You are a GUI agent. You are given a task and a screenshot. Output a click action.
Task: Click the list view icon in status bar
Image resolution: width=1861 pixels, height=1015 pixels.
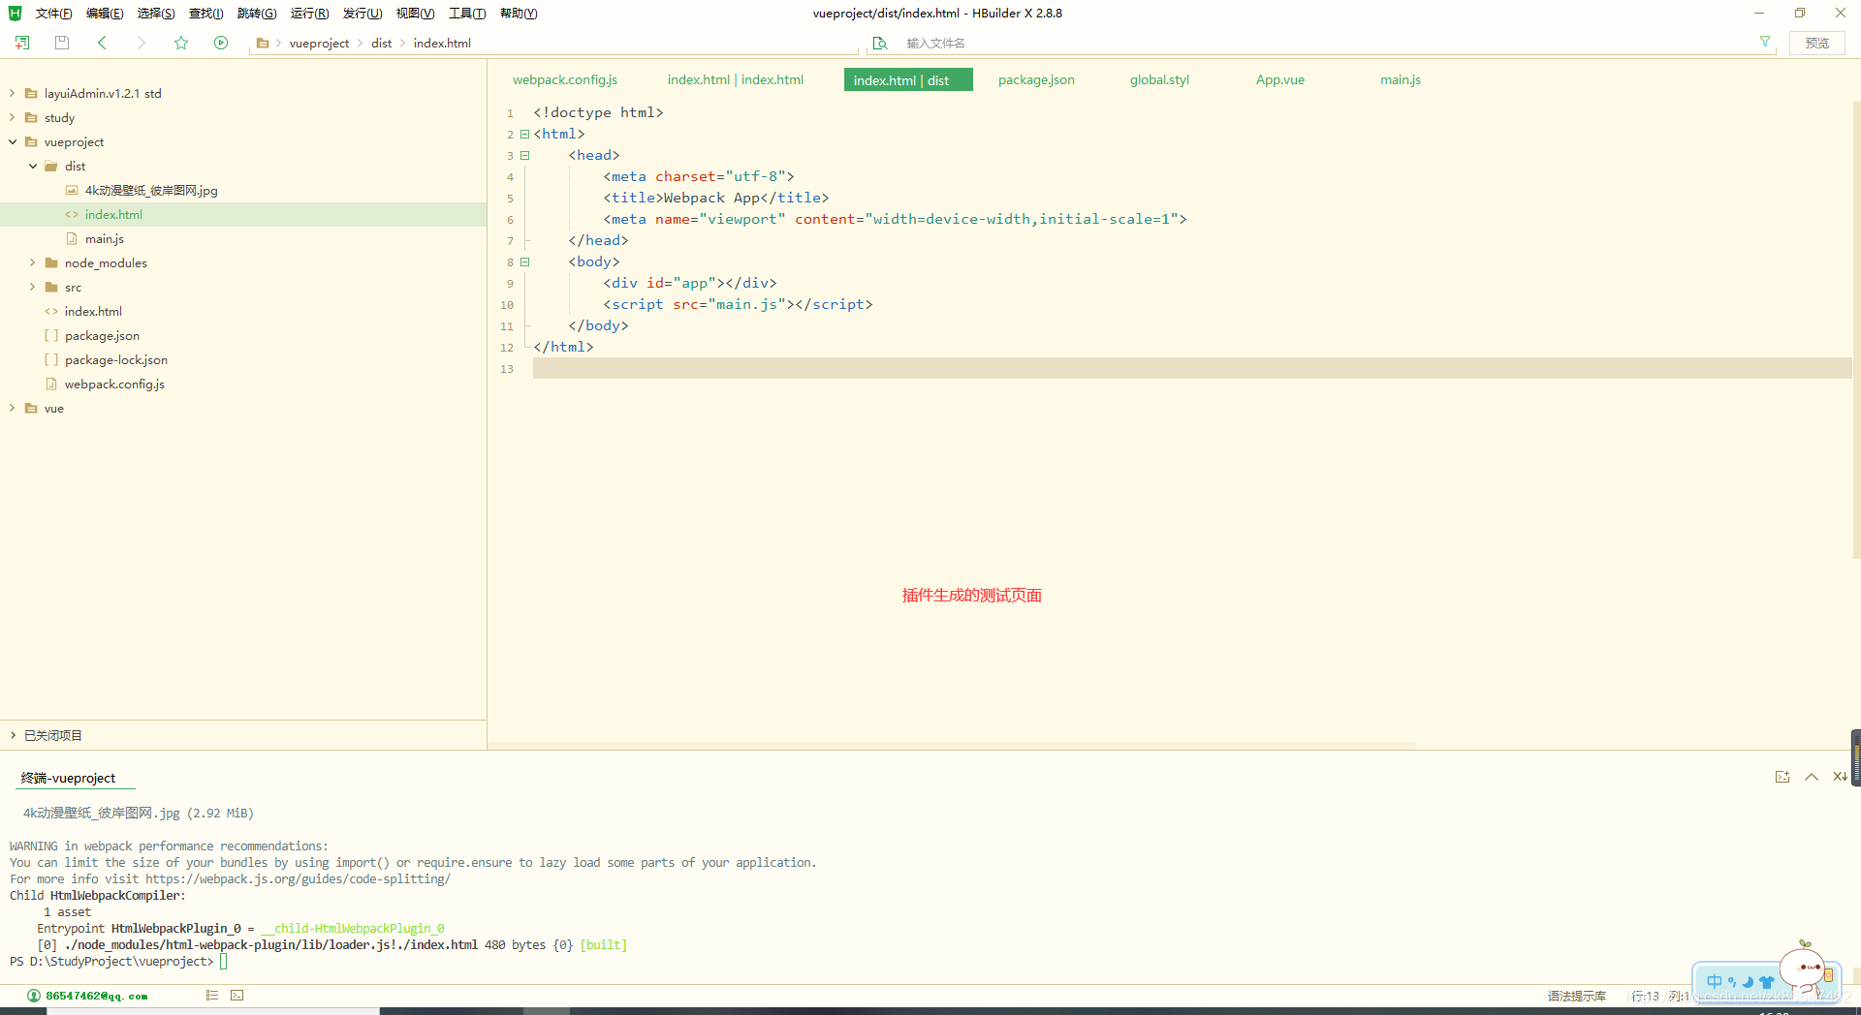(212, 995)
